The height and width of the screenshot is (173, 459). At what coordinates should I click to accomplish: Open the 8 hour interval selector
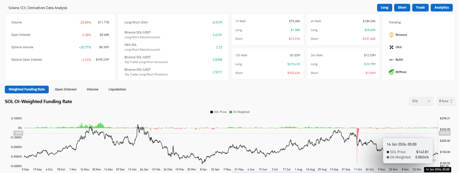coord(446,101)
